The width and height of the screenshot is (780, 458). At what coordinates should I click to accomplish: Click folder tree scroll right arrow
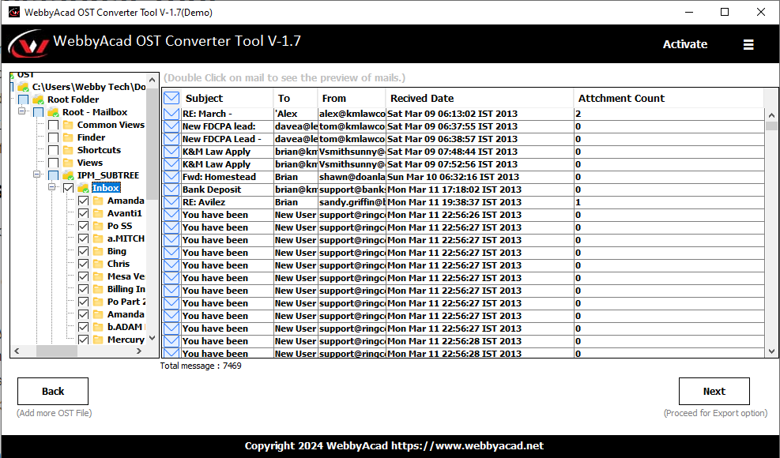click(139, 351)
